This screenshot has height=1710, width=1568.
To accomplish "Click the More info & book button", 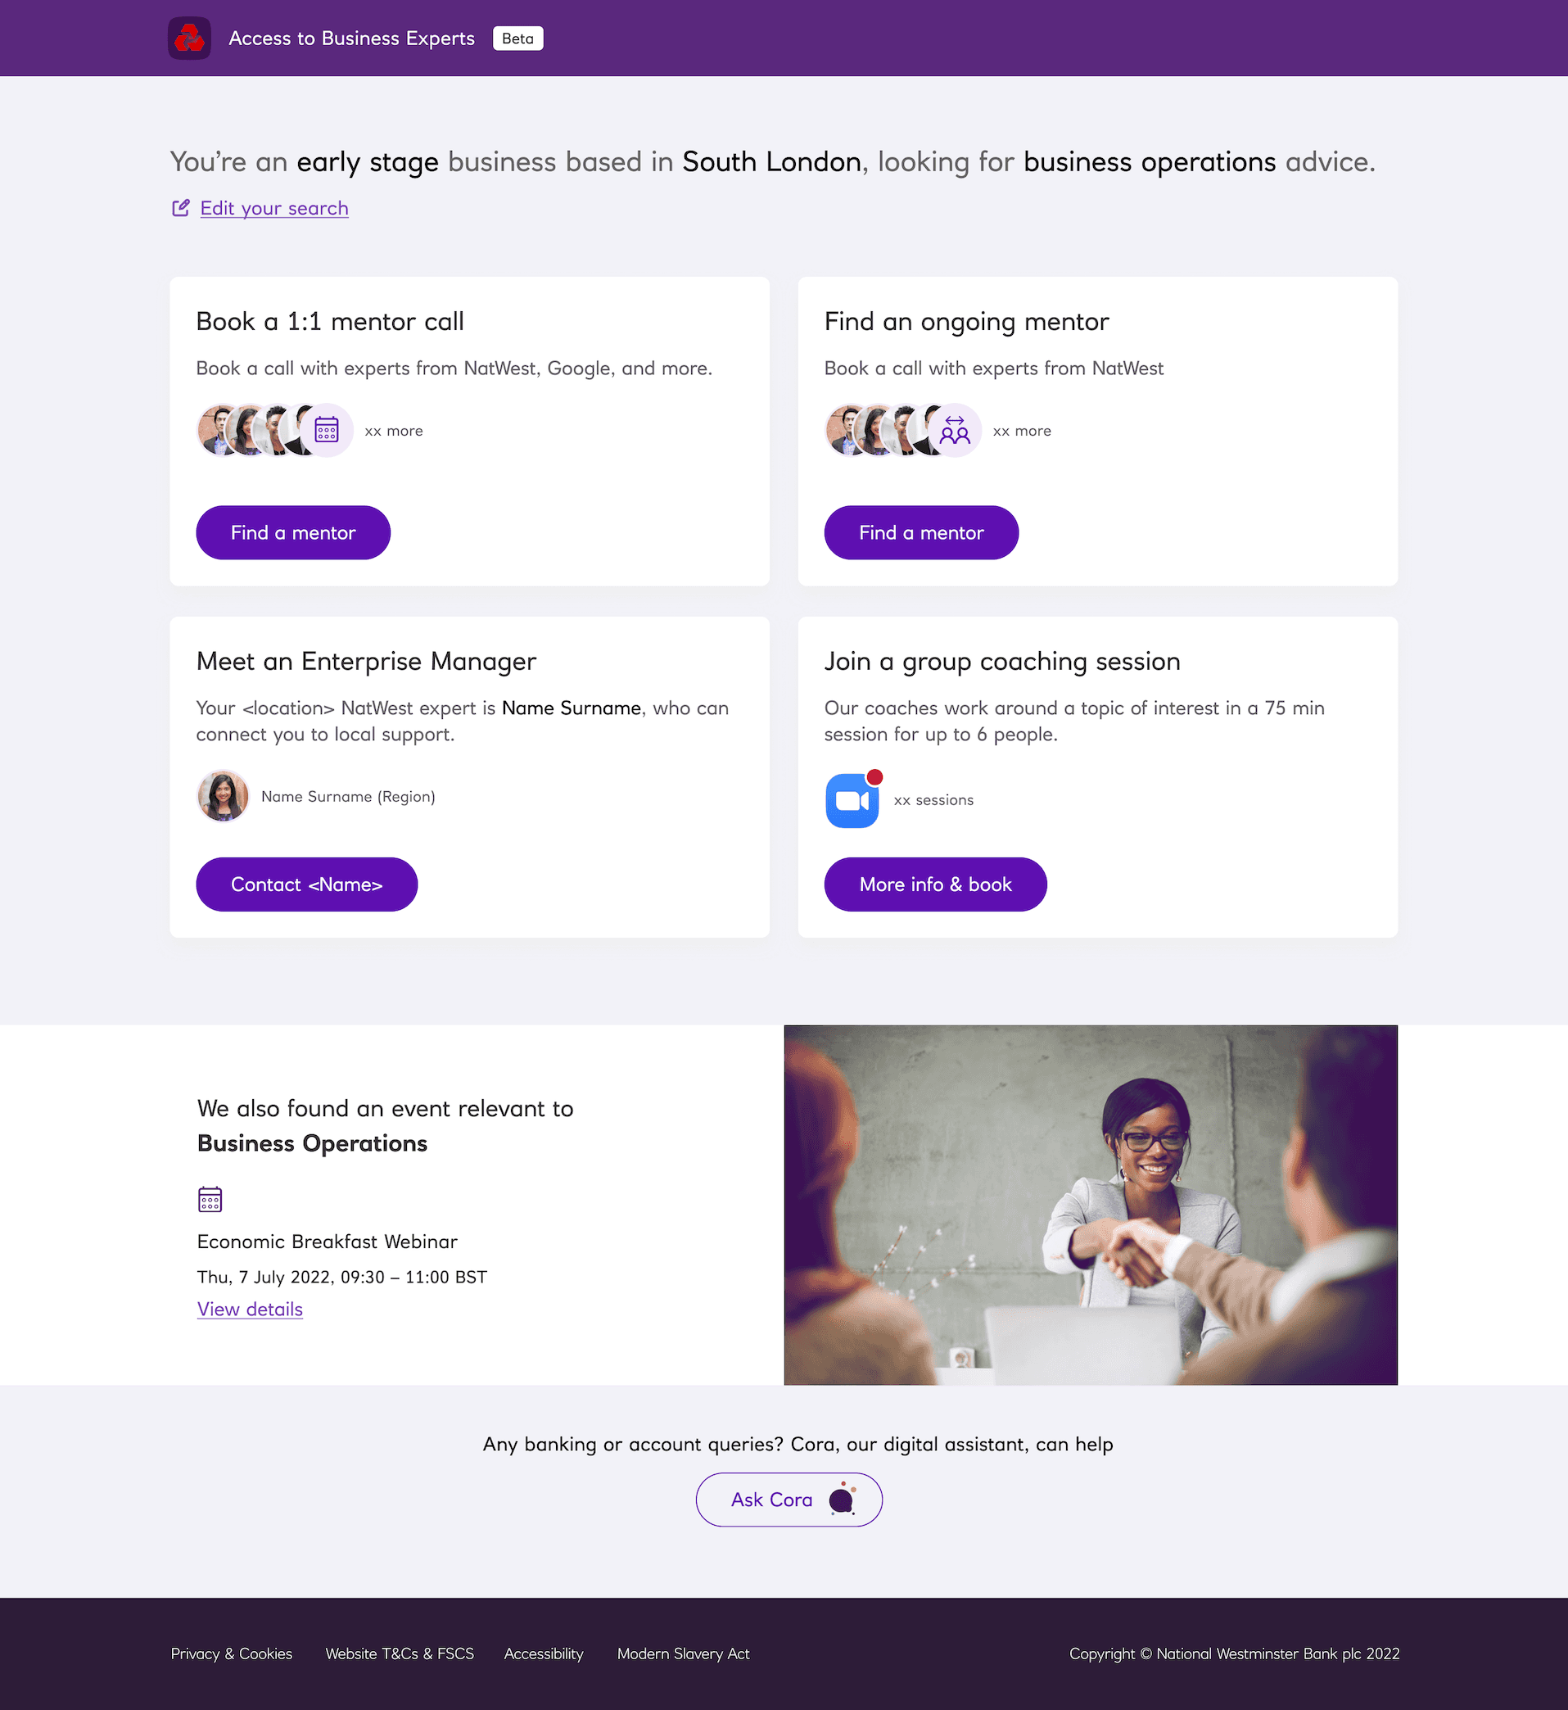I will pyautogui.click(x=935, y=884).
